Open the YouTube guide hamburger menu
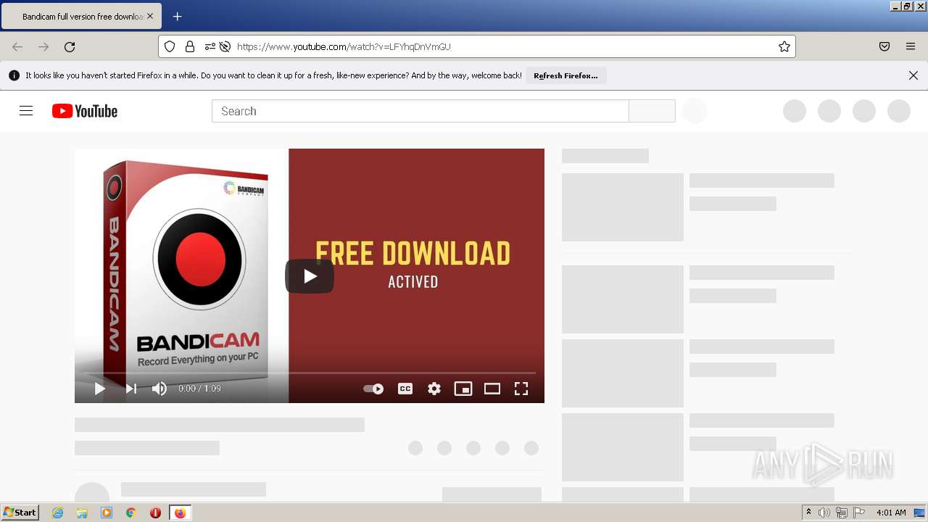The width and height of the screenshot is (928, 522). [x=26, y=111]
